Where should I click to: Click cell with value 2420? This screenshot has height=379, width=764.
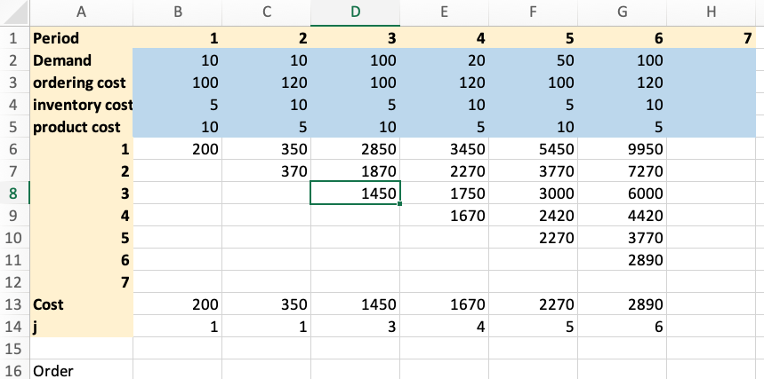(x=533, y=216)
